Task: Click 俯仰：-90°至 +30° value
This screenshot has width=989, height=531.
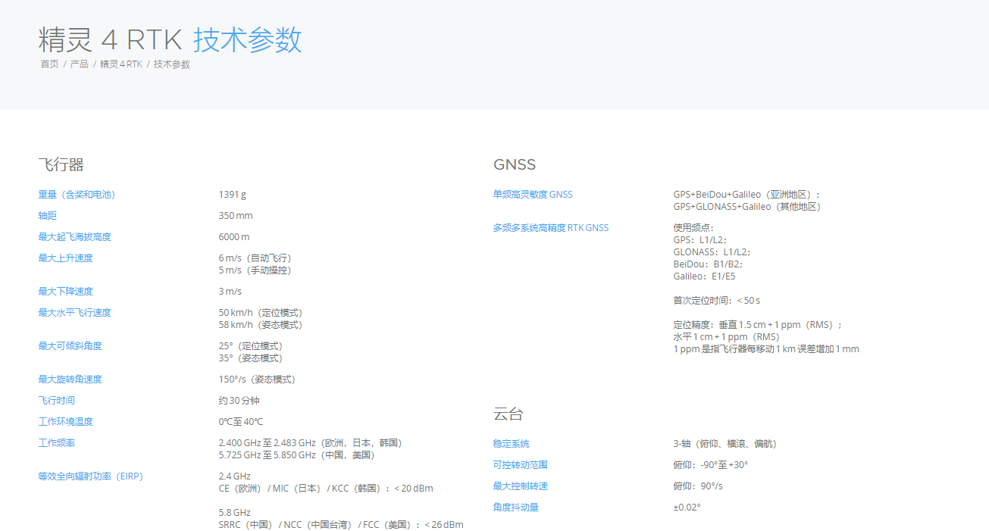Action: point(711,465)
